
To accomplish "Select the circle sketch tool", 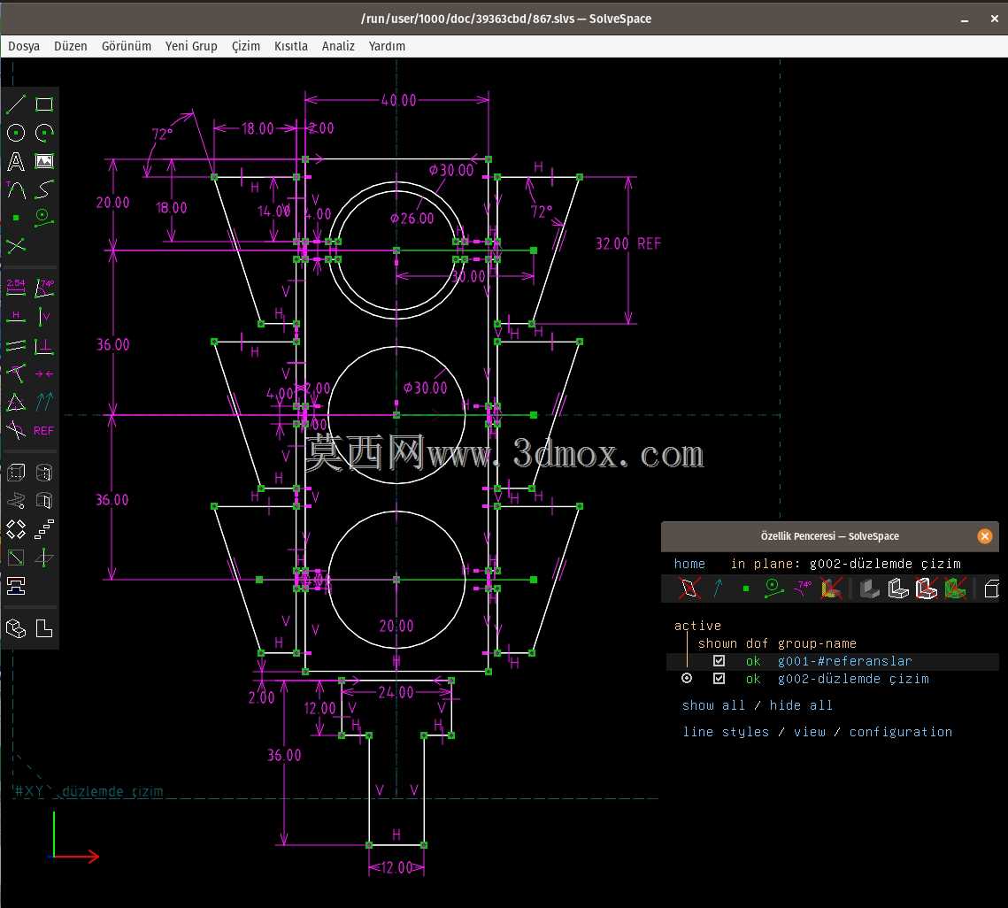I will click(x=16, y=133).
